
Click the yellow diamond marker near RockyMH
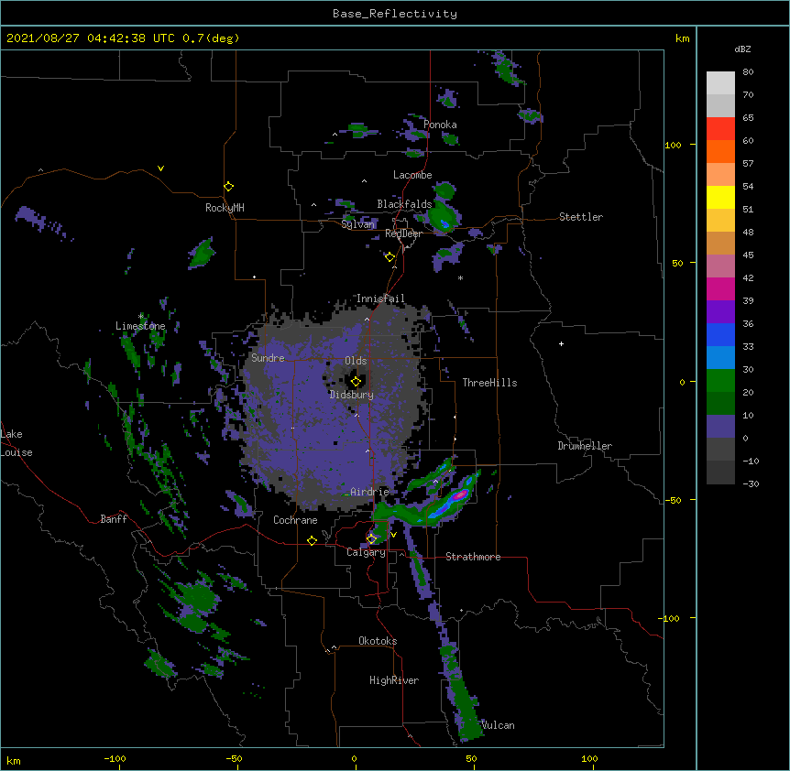tap(228, 187)
